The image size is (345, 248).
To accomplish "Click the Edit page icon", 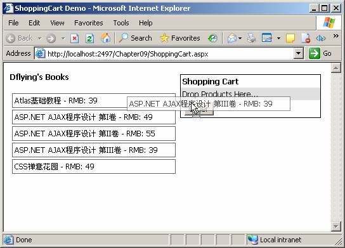I will point(267,38).
